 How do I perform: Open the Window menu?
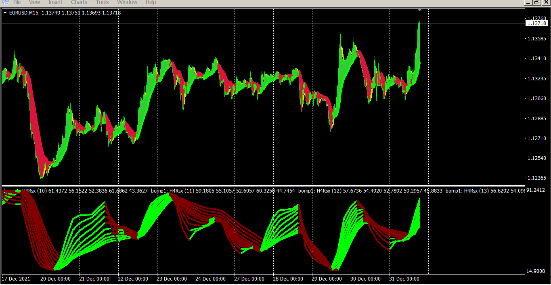[127, 2]
